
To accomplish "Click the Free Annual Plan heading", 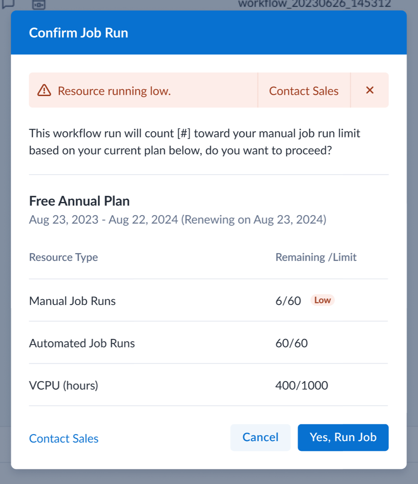I will point(79,201).
